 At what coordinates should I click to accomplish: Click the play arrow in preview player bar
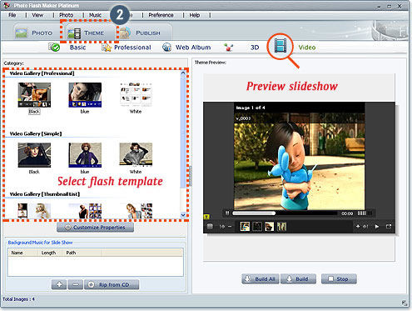click(x=377, y=227)
